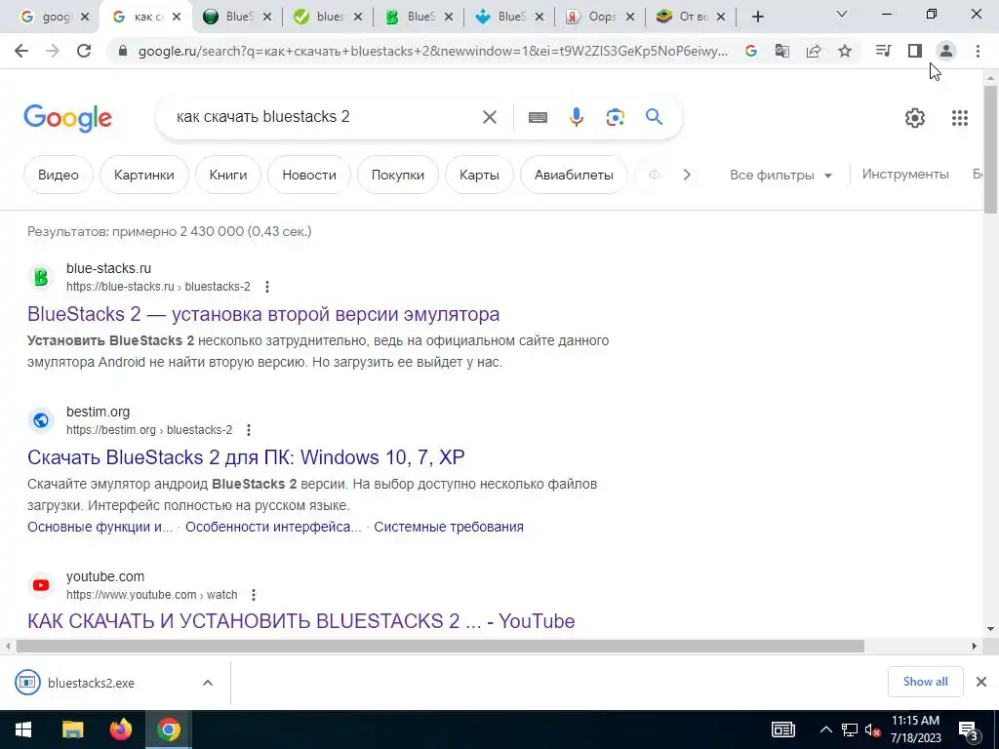Filter results by Авиабилеты

(574, 176)
